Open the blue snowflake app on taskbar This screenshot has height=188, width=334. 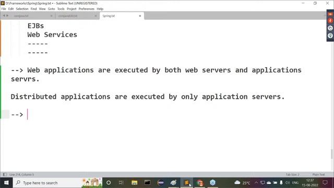coord(212,183)
